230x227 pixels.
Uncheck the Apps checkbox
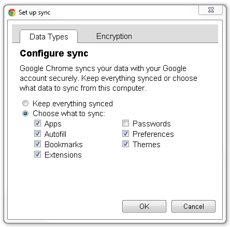click(37, 123)
